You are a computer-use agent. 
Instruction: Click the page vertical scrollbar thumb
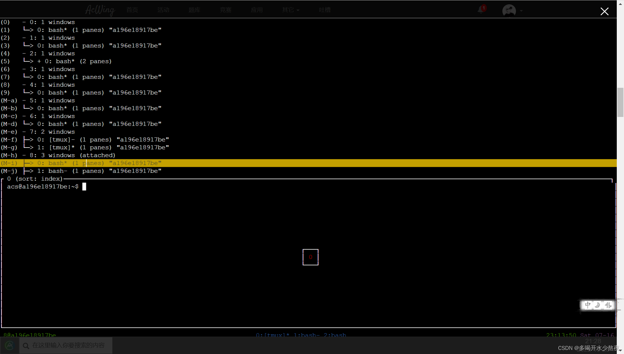[620, 102]
